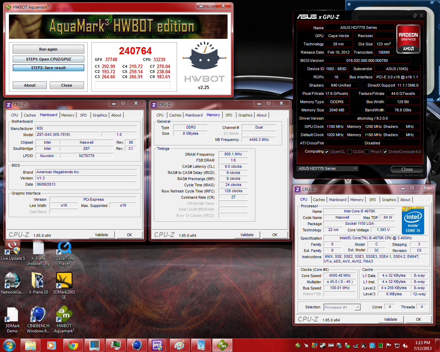Open the X-Plane Installer Log file icon

[x=38, y=253]
